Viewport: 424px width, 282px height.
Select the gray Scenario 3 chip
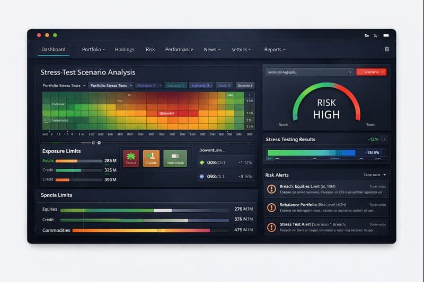[245, 86]
